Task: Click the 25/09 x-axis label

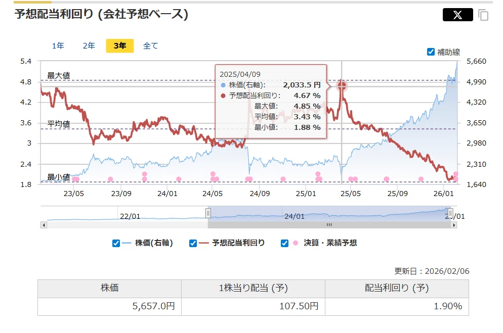Action: tap(397, 194)
